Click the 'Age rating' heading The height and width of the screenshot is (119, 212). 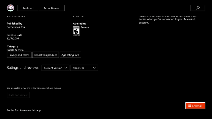click(79, 24)
